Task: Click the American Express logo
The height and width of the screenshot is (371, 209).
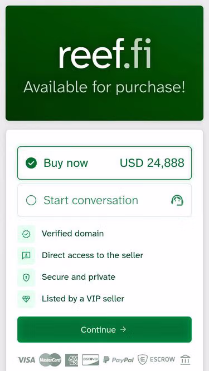Action: (x=71, y=360)
